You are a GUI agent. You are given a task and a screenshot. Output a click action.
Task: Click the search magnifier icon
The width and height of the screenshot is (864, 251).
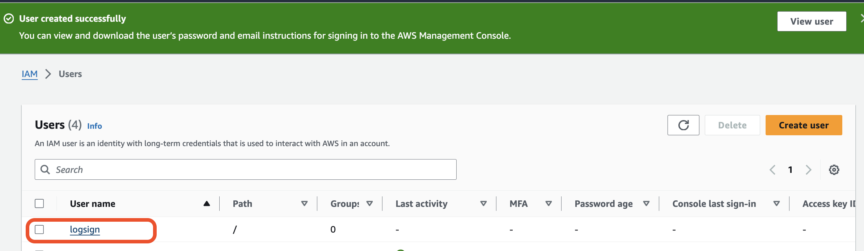(x=45, y=169)
